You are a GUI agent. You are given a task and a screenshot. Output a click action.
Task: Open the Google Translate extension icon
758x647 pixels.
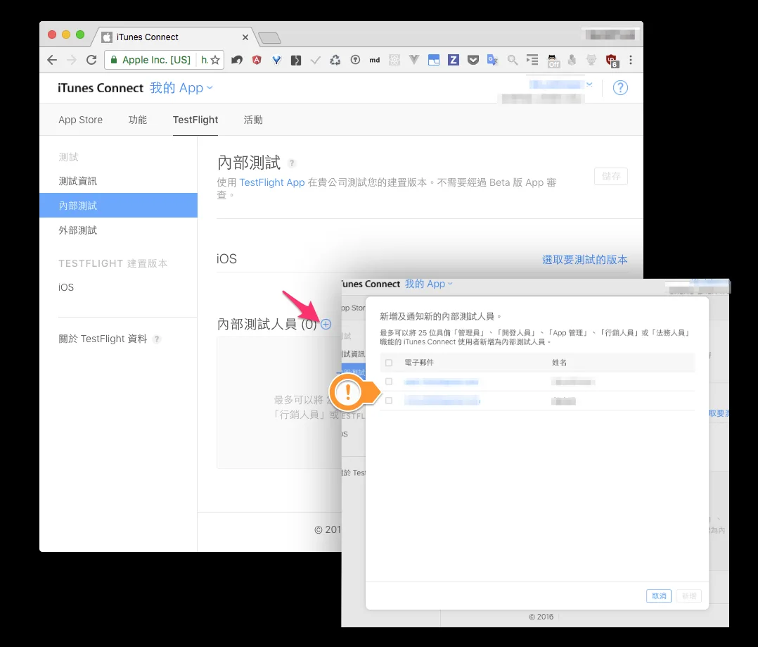tap(493, 60)
